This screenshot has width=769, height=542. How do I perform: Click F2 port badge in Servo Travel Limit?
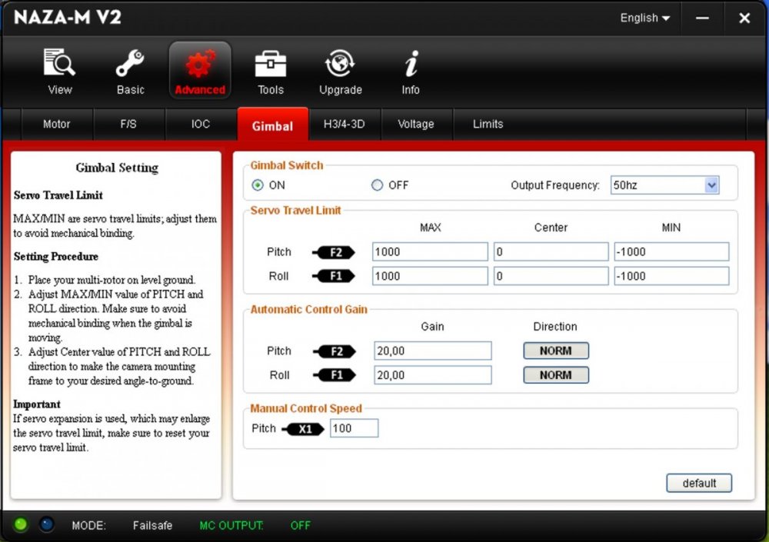334,252
